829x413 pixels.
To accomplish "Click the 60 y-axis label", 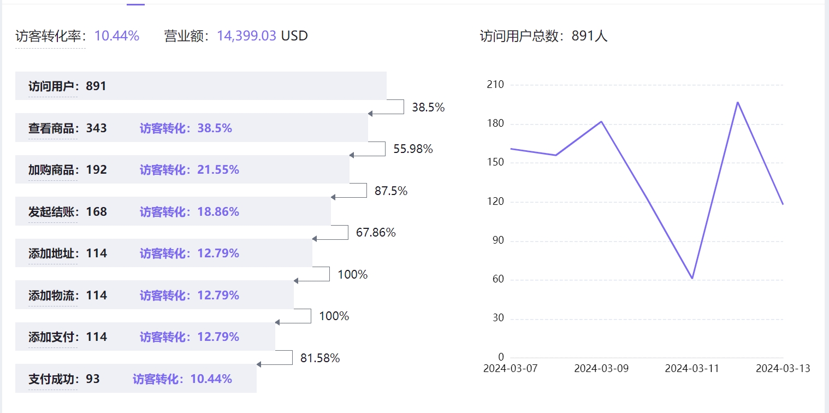I will point(498,280).
